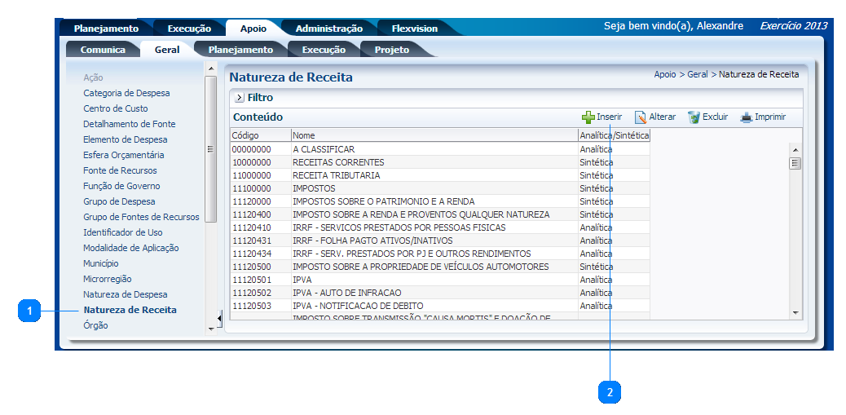Select the RECEITA TRIBUTARIA row
This screenshot has width=846, height=415.
336,175
